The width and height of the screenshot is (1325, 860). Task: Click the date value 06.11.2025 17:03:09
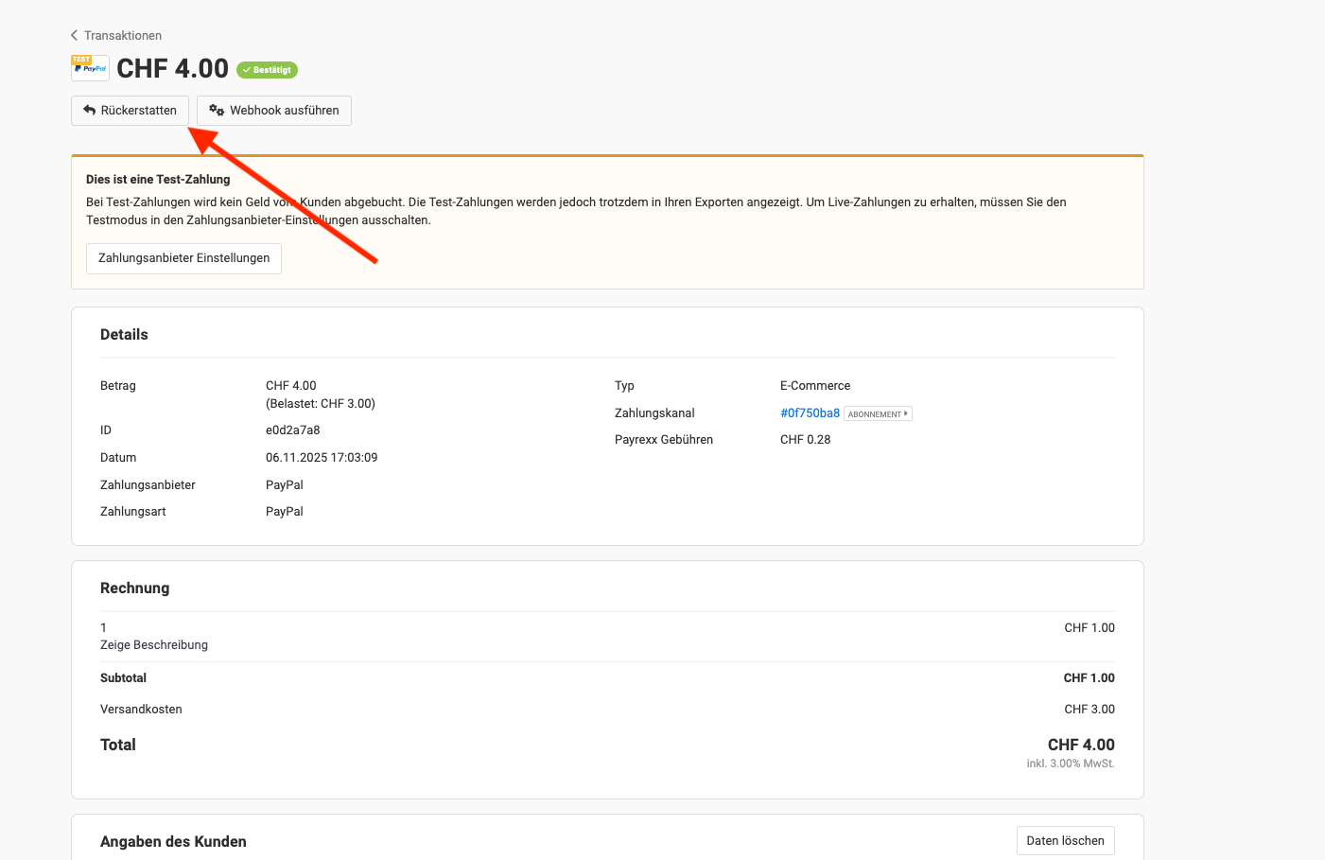pos(322,458)
